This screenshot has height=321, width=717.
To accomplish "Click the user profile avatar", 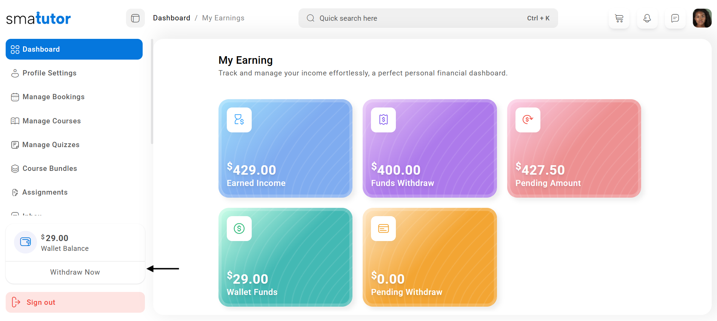I will coord(702,18).
